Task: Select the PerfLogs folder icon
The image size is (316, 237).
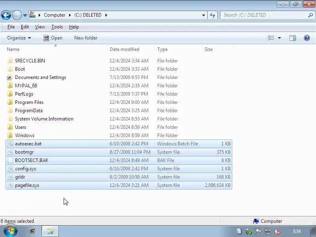Action: [x=10, y=94]
